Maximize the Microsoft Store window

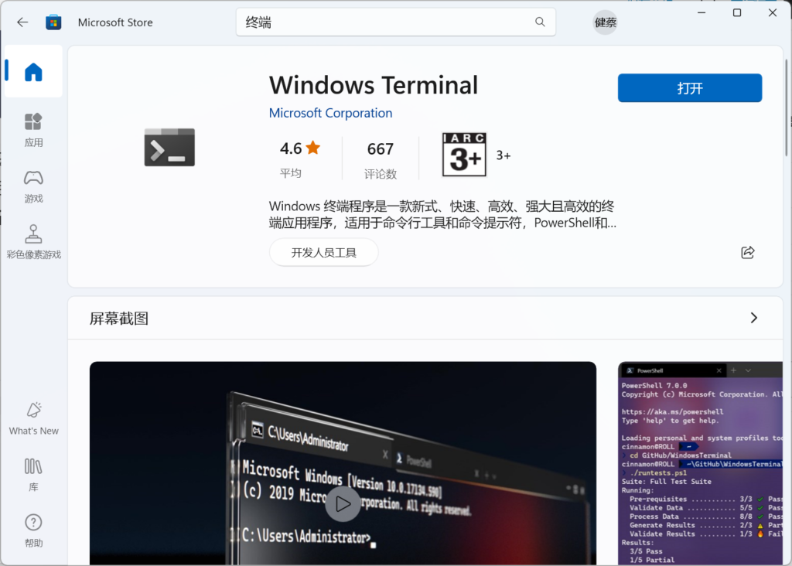(x=737, y=12)
